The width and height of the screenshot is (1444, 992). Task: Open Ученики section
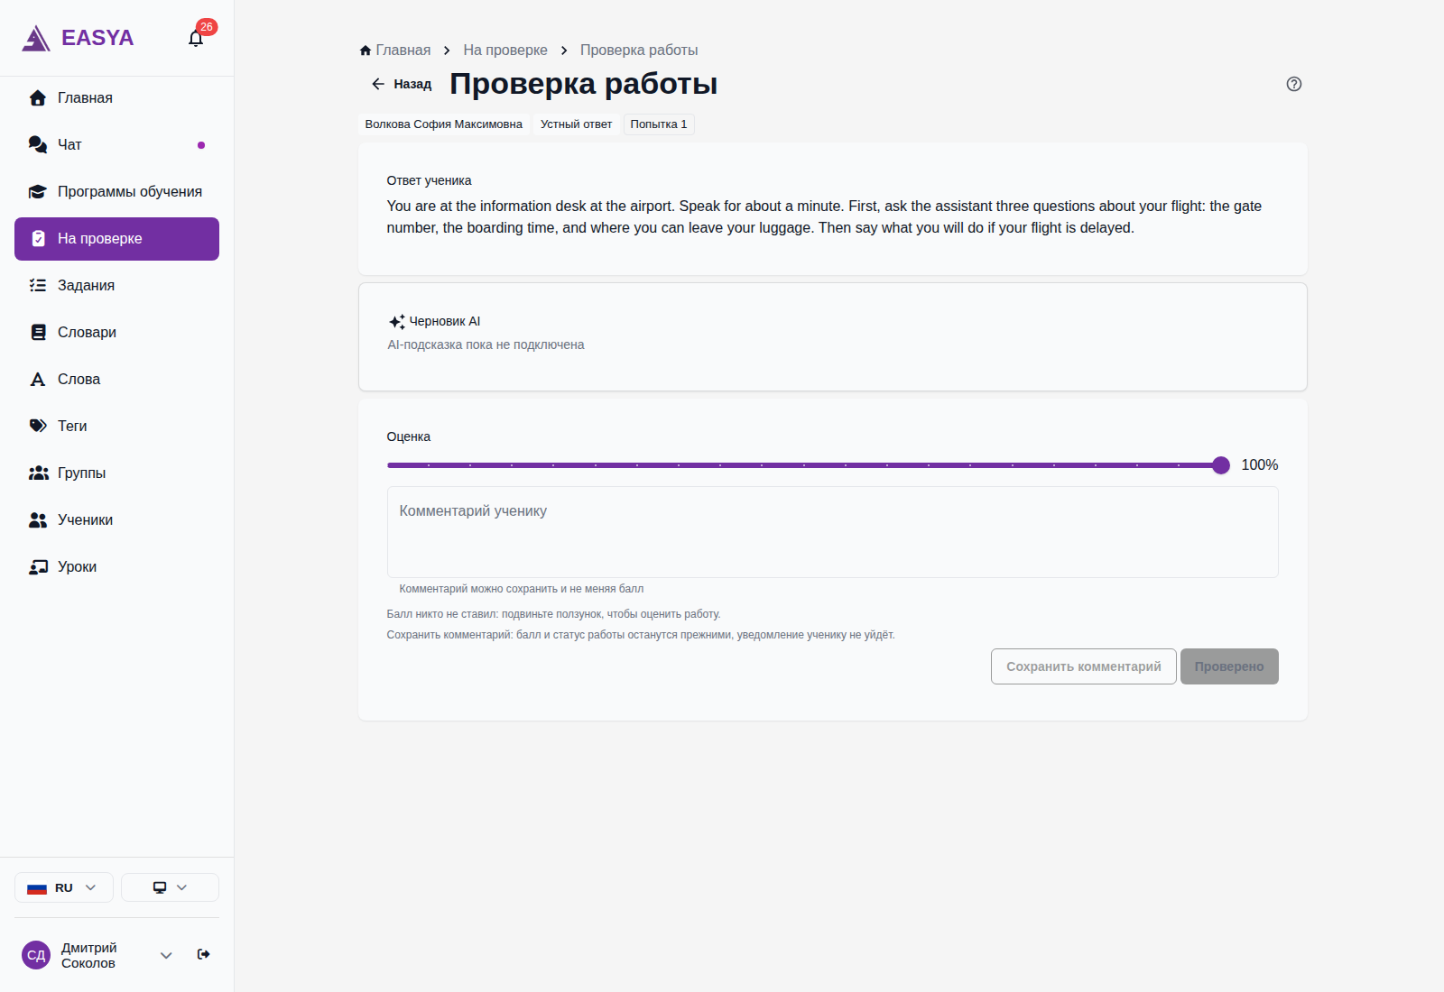tap(116, 520)
